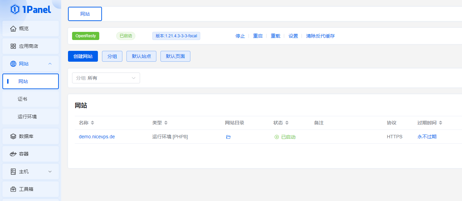Click the 创建网站 button
Screen dimensions: 462x201
[83, 56]
